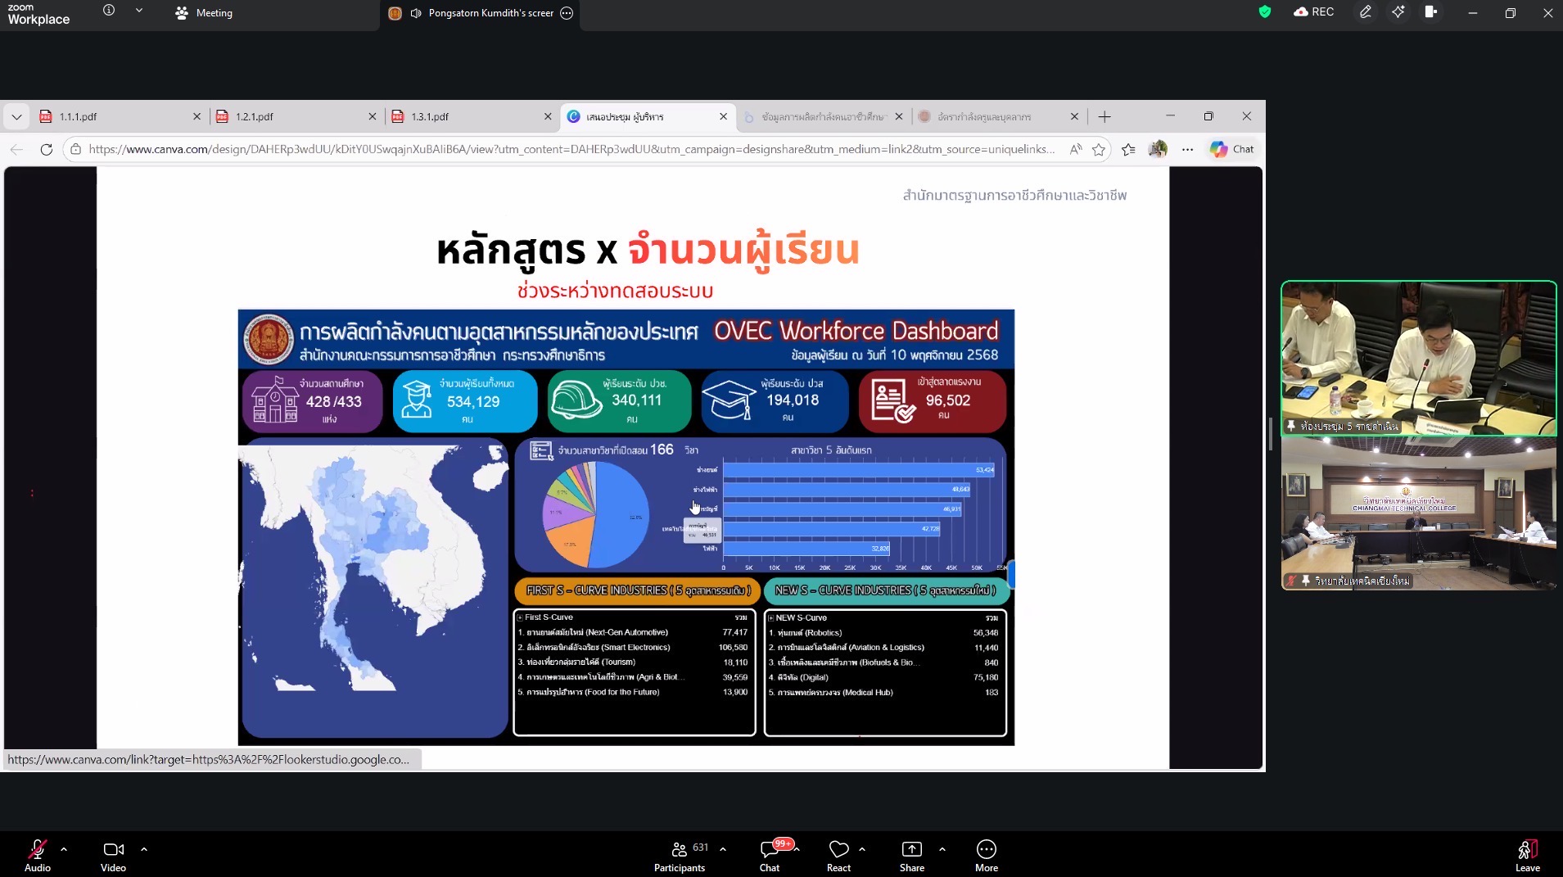Click the AI Companion sparkle icon
Viewport: 1563px width, 877px height.
click(1398, 12)
